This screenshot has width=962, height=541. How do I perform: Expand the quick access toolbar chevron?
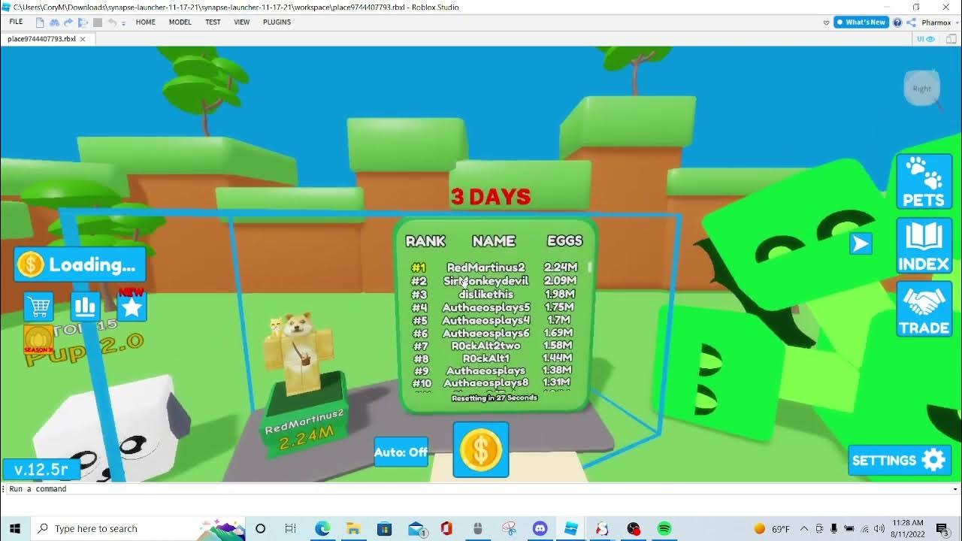coord(123,23)
